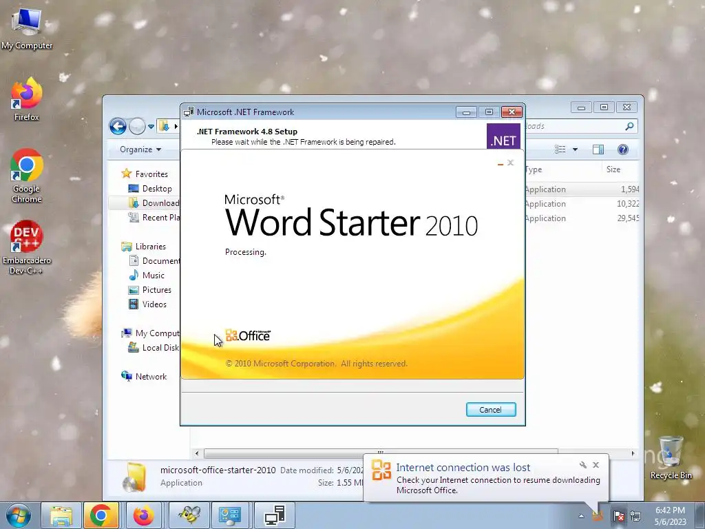Open the clock showing 6:42 PM
This screenshot has height=529, width=705.
671,516
